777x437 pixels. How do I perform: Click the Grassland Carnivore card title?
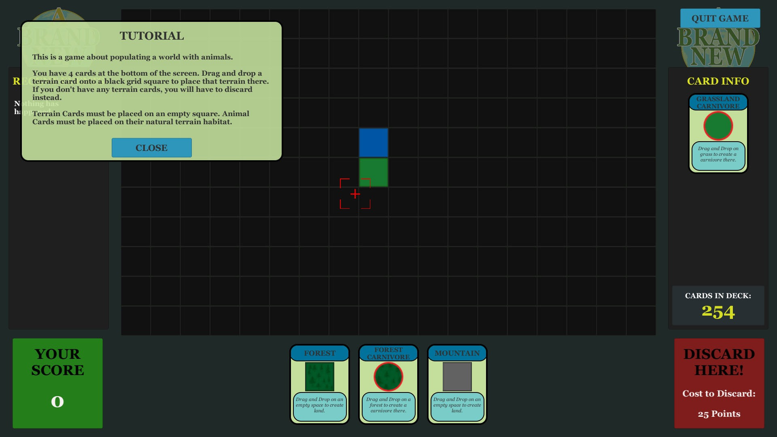tap(718, 102)
